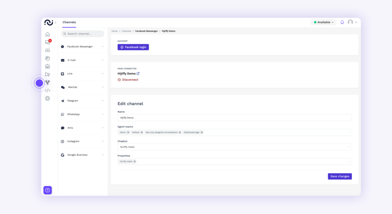Open the Available status dropdown
392x214 pixels.
[x=323, y=22]
